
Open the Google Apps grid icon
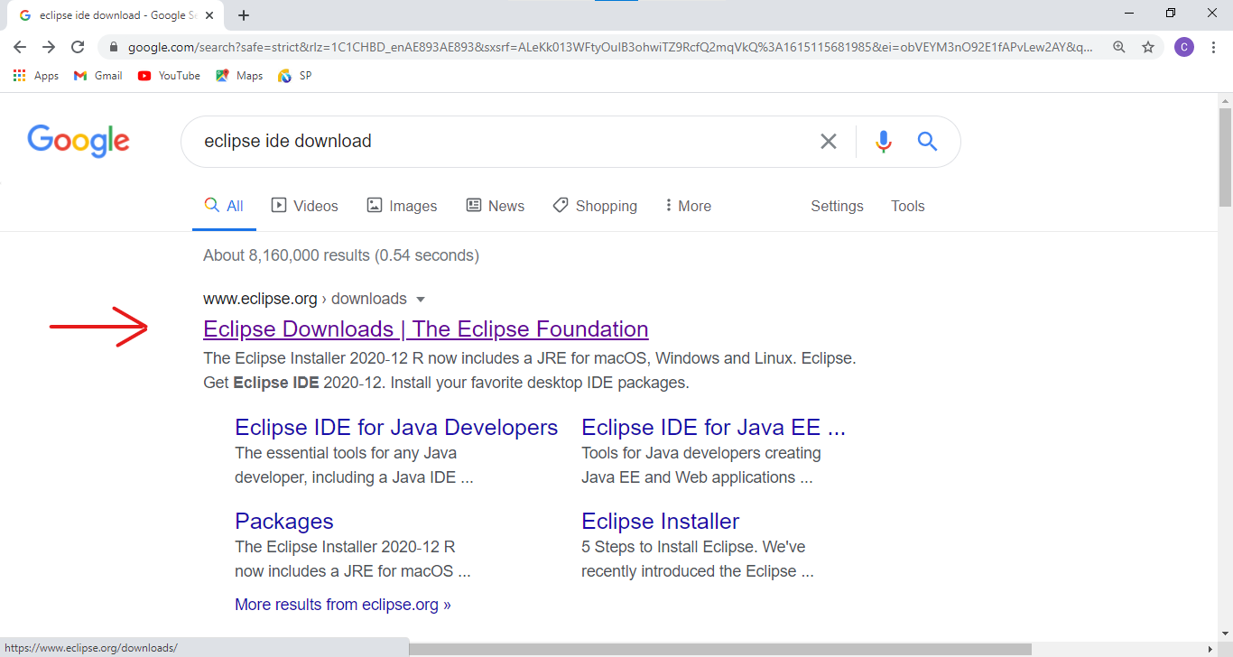click(x=19, y=75)
